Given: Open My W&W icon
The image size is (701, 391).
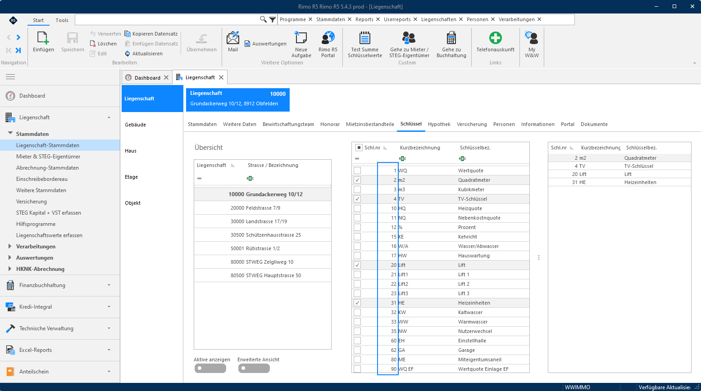Looking at the screenshot, I should pyautogui.click(x=532, y=38).
